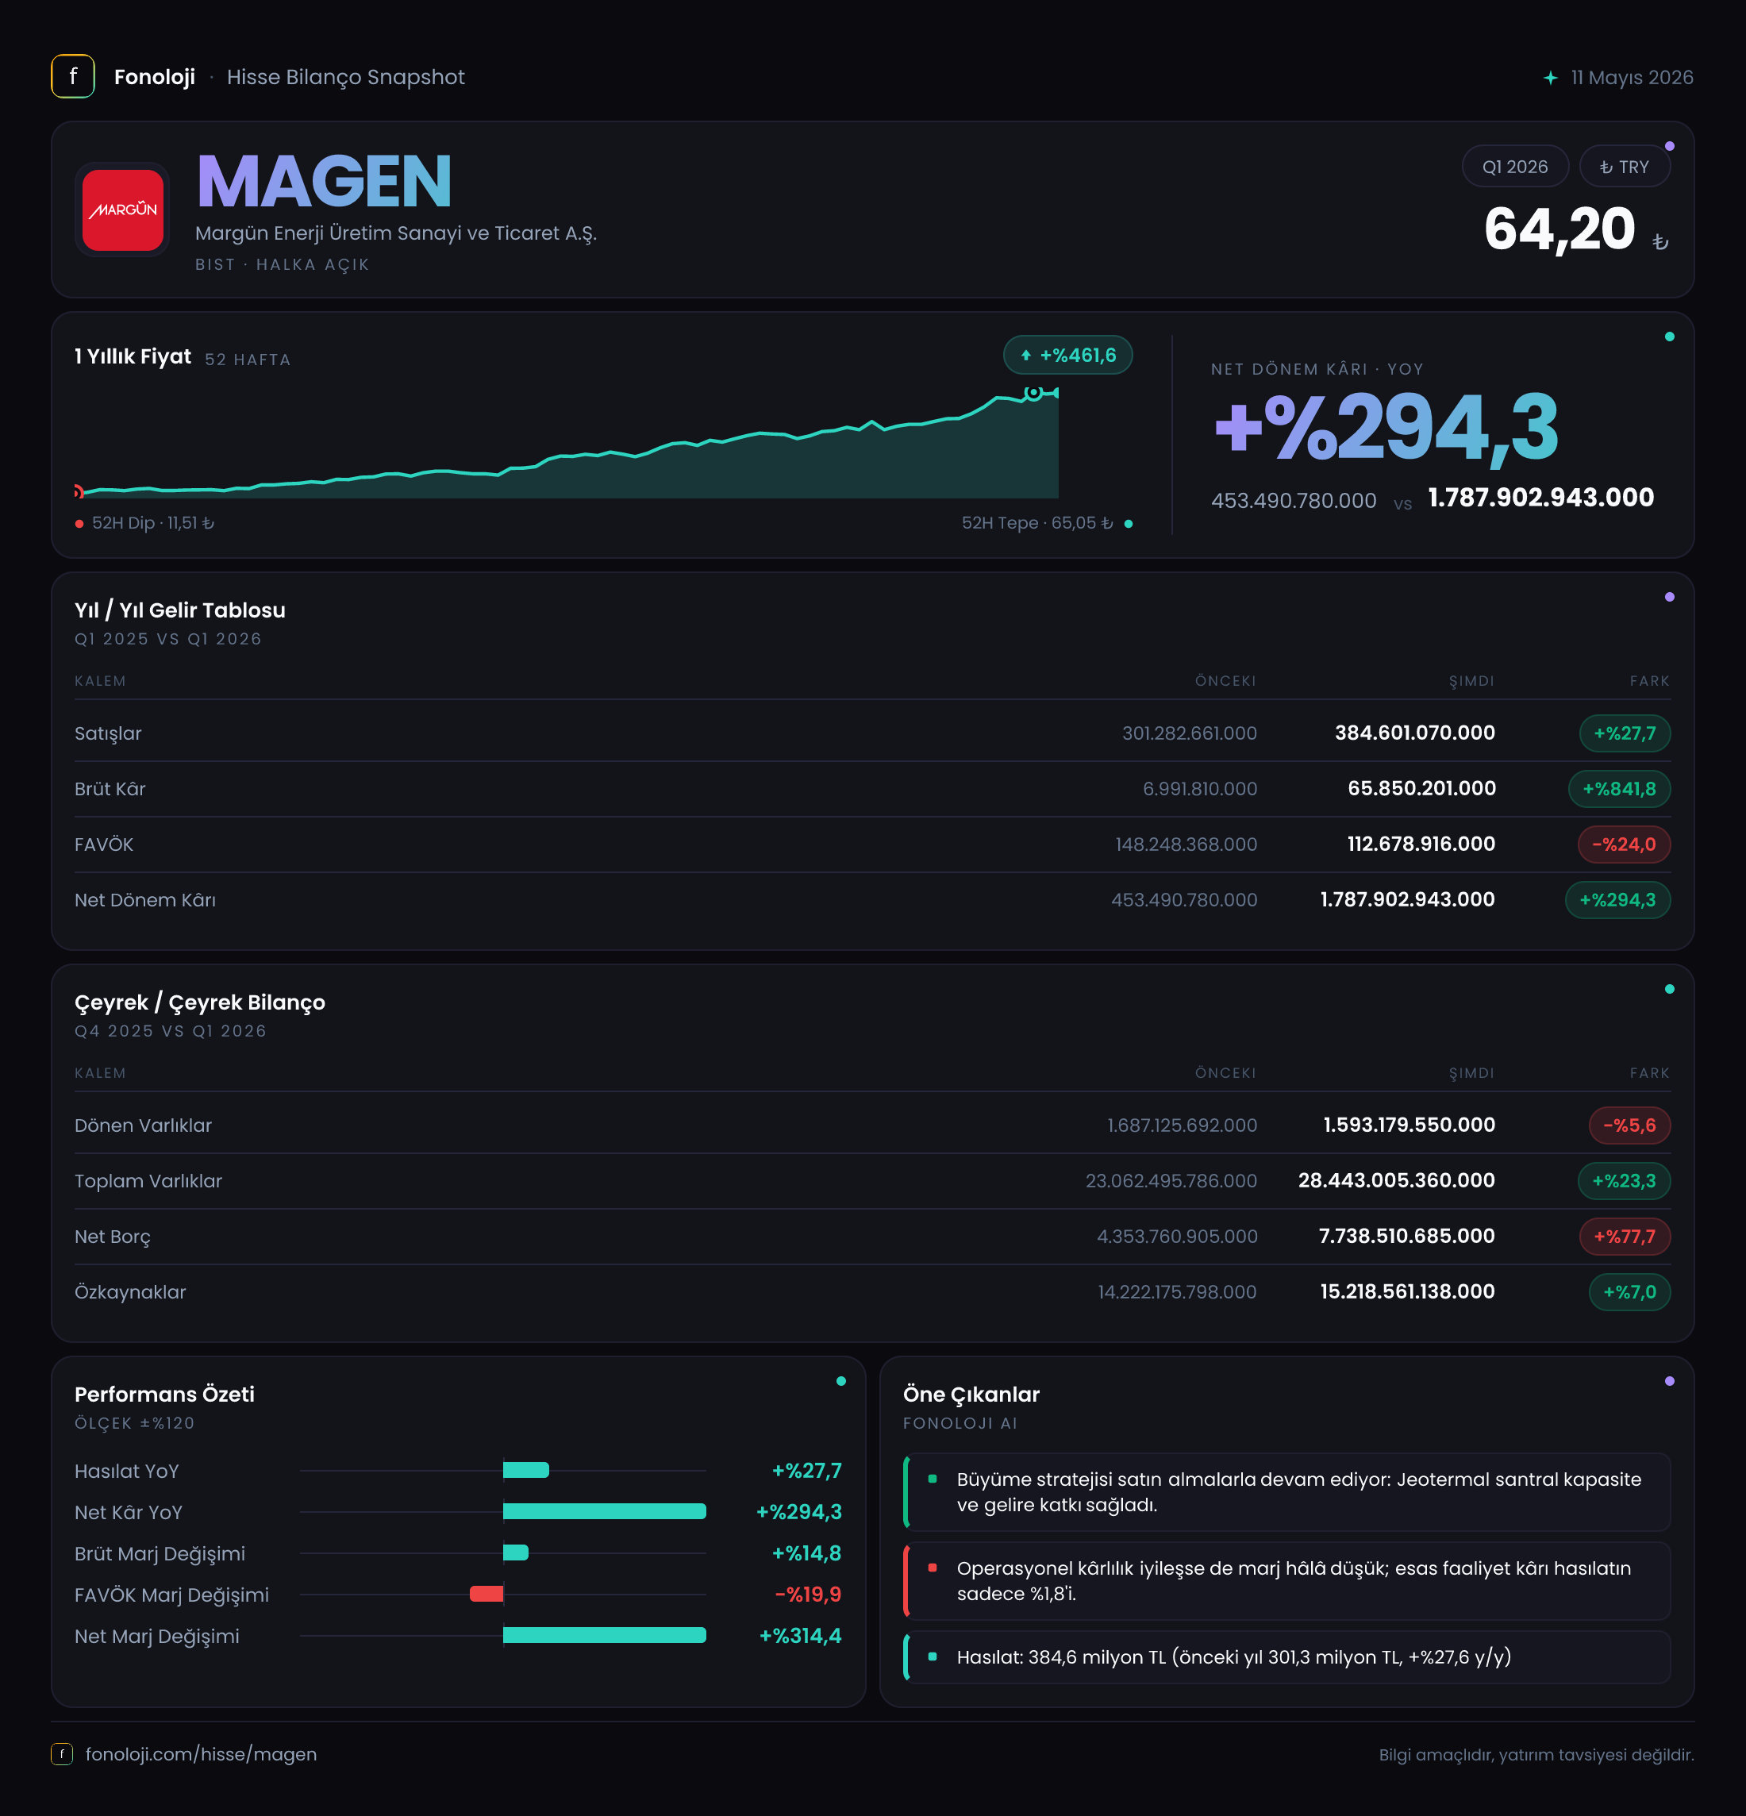
Task: Click the Hasılat 384,6 milyon TL highlight
Action: (x=1287, y=1656)
